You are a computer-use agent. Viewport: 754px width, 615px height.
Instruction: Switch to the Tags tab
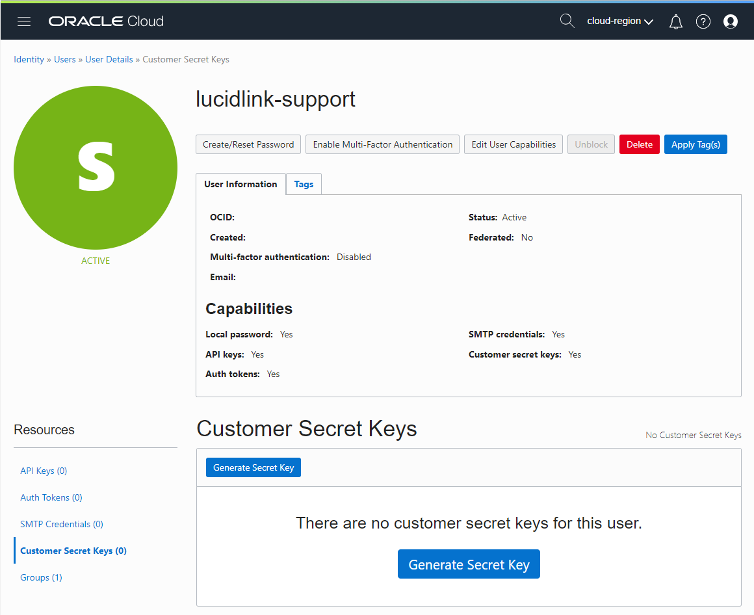(x=304, y=184)
